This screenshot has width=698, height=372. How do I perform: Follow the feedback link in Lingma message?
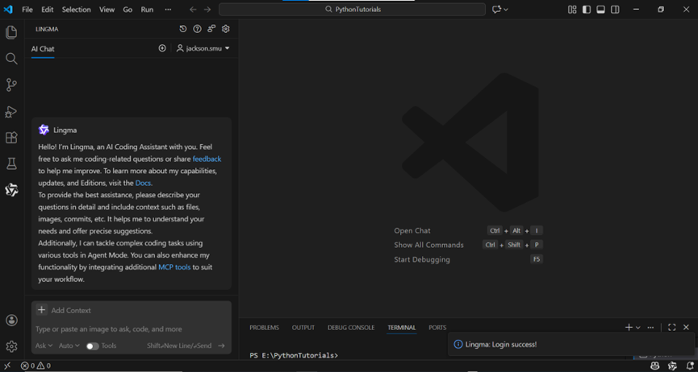click(207, 159)
